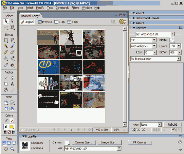Click the Quick Export icon
Viewport: 184px width, 154px height.
tap(123, 22)
